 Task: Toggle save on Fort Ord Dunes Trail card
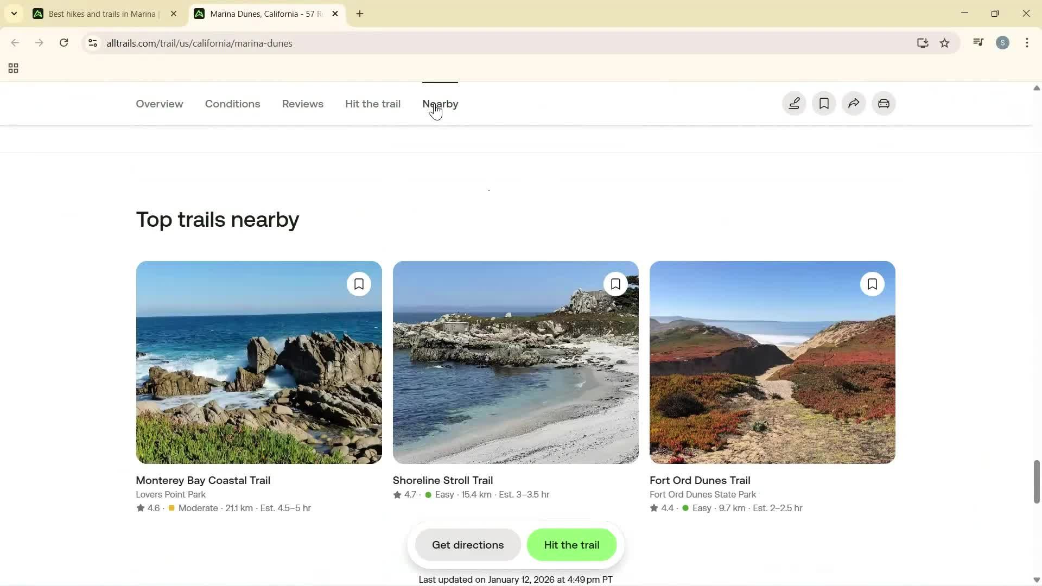872,284
